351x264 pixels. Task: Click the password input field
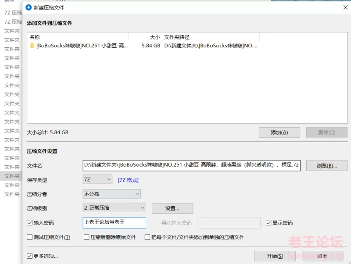coord(114,222)
